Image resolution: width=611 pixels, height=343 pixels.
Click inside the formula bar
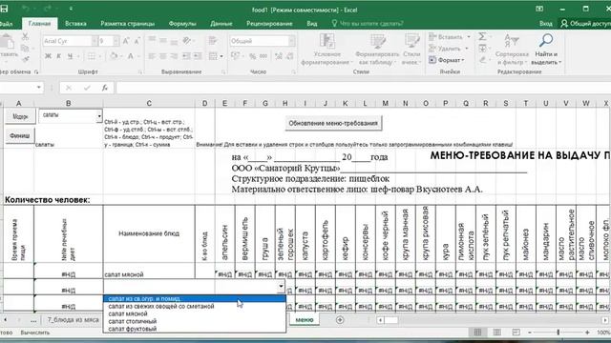click(x=363, y=88)
